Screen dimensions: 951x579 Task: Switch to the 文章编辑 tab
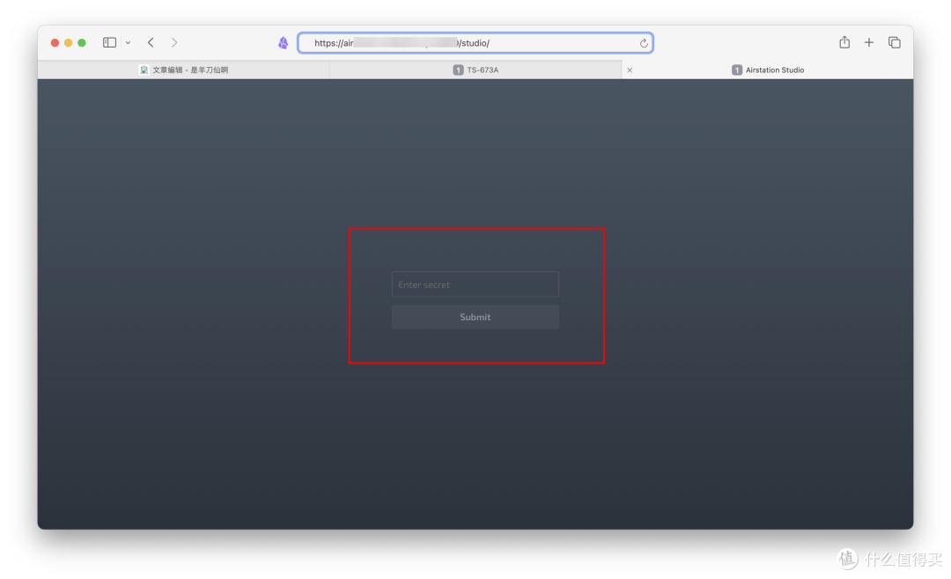(x=183, y=70)
